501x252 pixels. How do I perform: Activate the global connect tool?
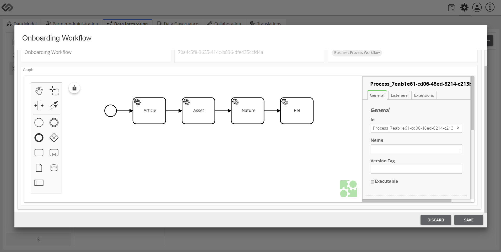pyautogui.click(x=54, y=106)
